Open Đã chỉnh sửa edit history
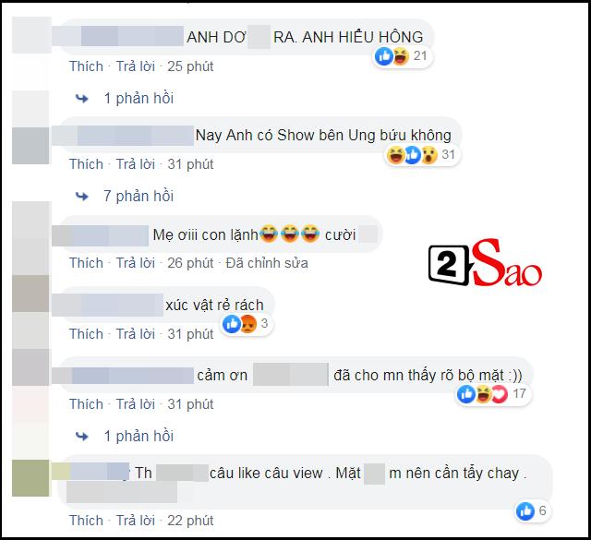 coord(267,263)
